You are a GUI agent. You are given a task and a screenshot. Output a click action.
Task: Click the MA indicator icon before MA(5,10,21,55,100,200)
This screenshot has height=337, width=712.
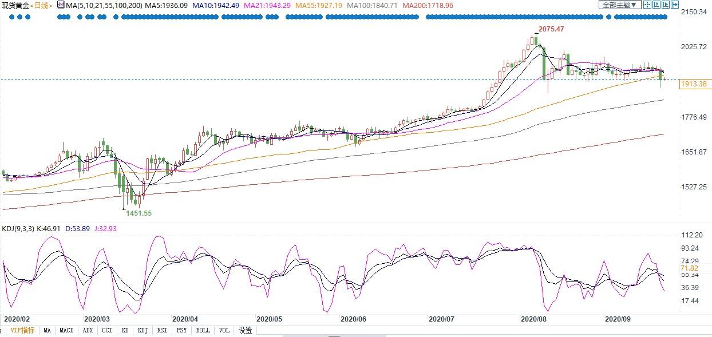click(x=60, y=5)
